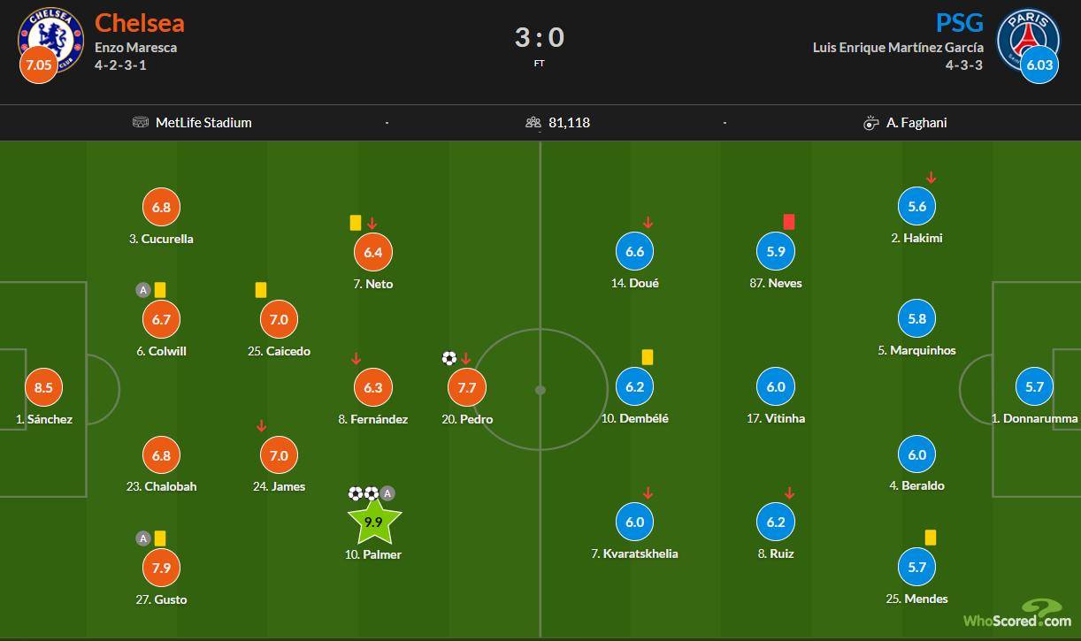Click the yellow card above Caicedo
The width and height of the screenshot is (1081, 641).
[261, 289]
